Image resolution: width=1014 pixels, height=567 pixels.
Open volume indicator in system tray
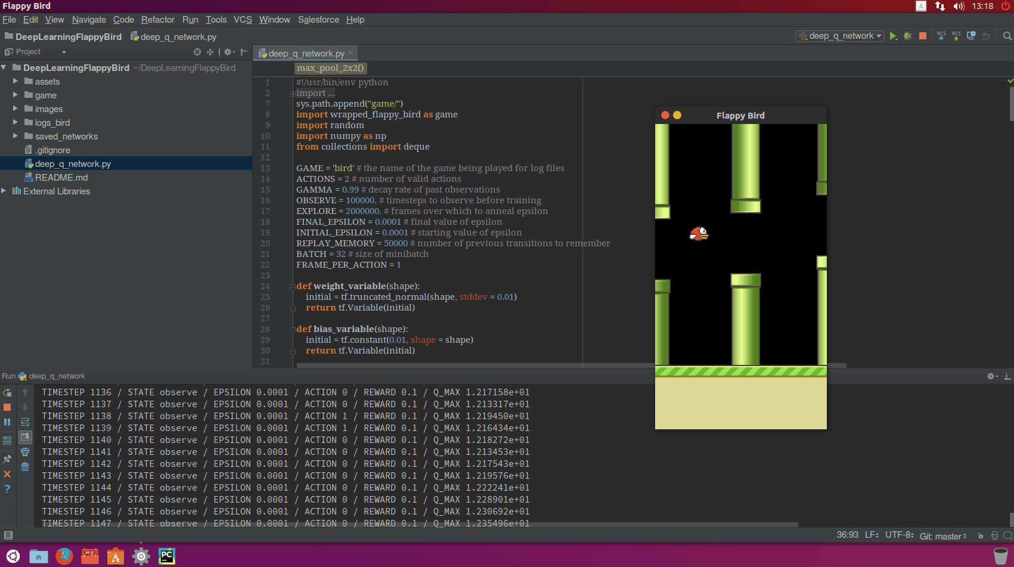(959, 6)
